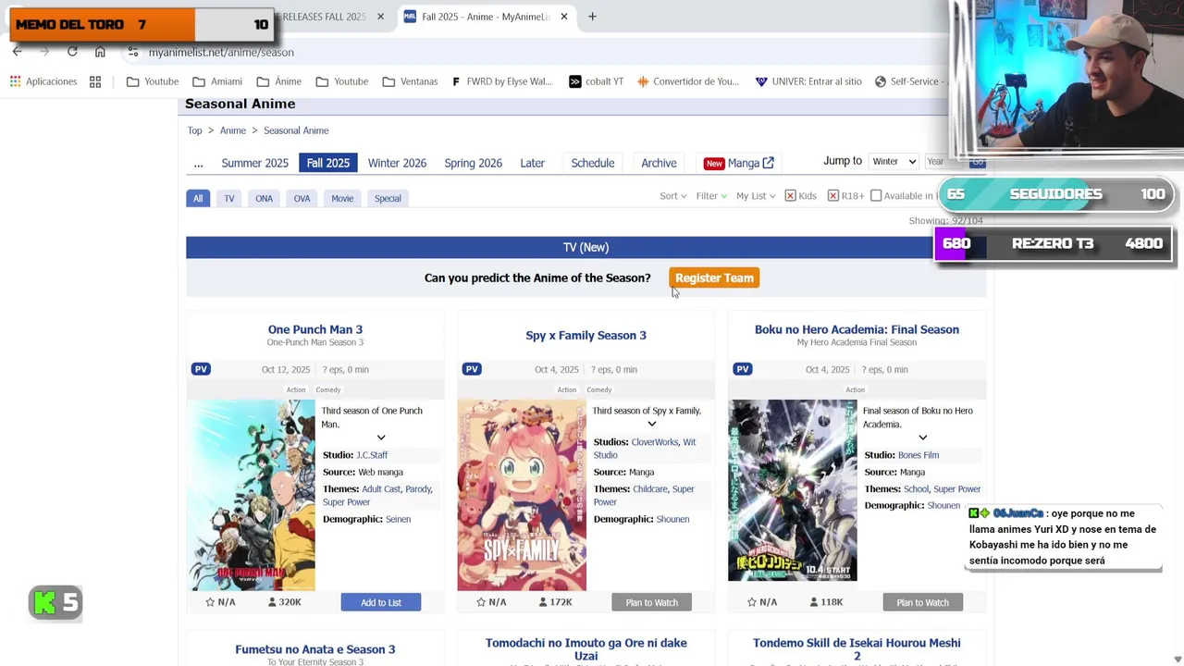The height and width of the screenshot is (666, 1184).
Task: Select the Winter 2026 season tab
Action: click(x=397, y=163)
